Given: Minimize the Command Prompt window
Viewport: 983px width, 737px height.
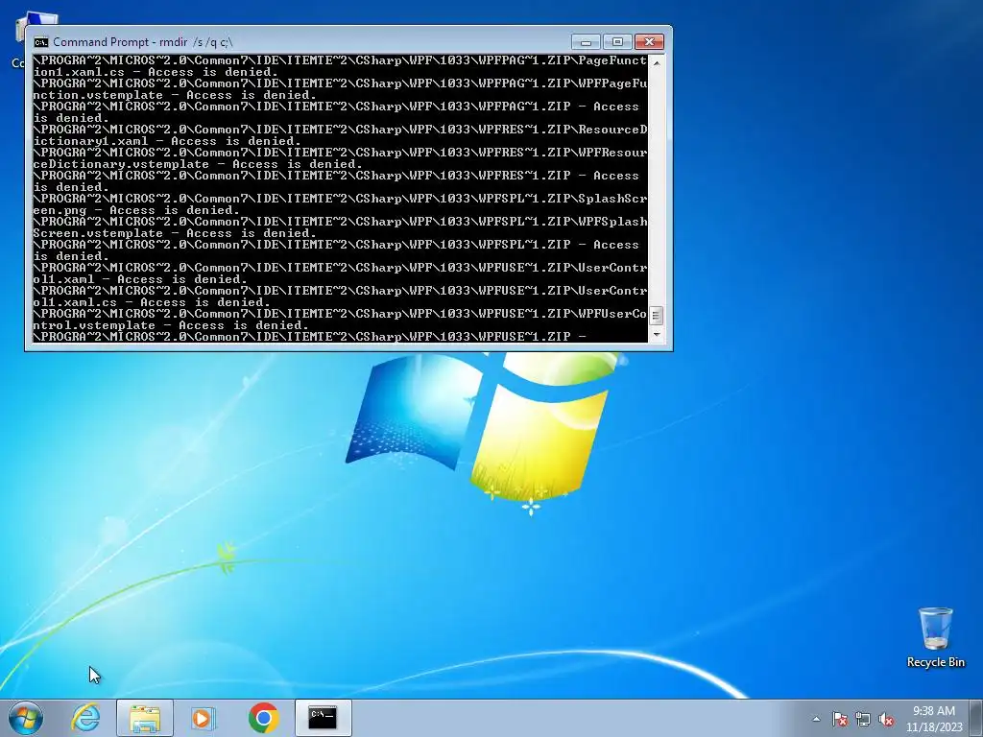Looking at the screenshot, I should tap(587, 42).
